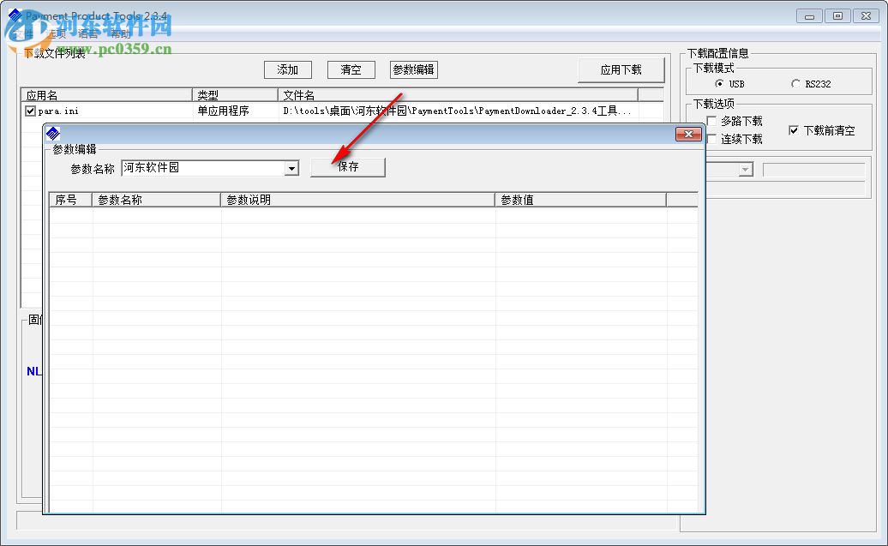The width and height of the screenshot is (888, 546).
Task: Enable the 多路下载 option
Action: point(710,121)
